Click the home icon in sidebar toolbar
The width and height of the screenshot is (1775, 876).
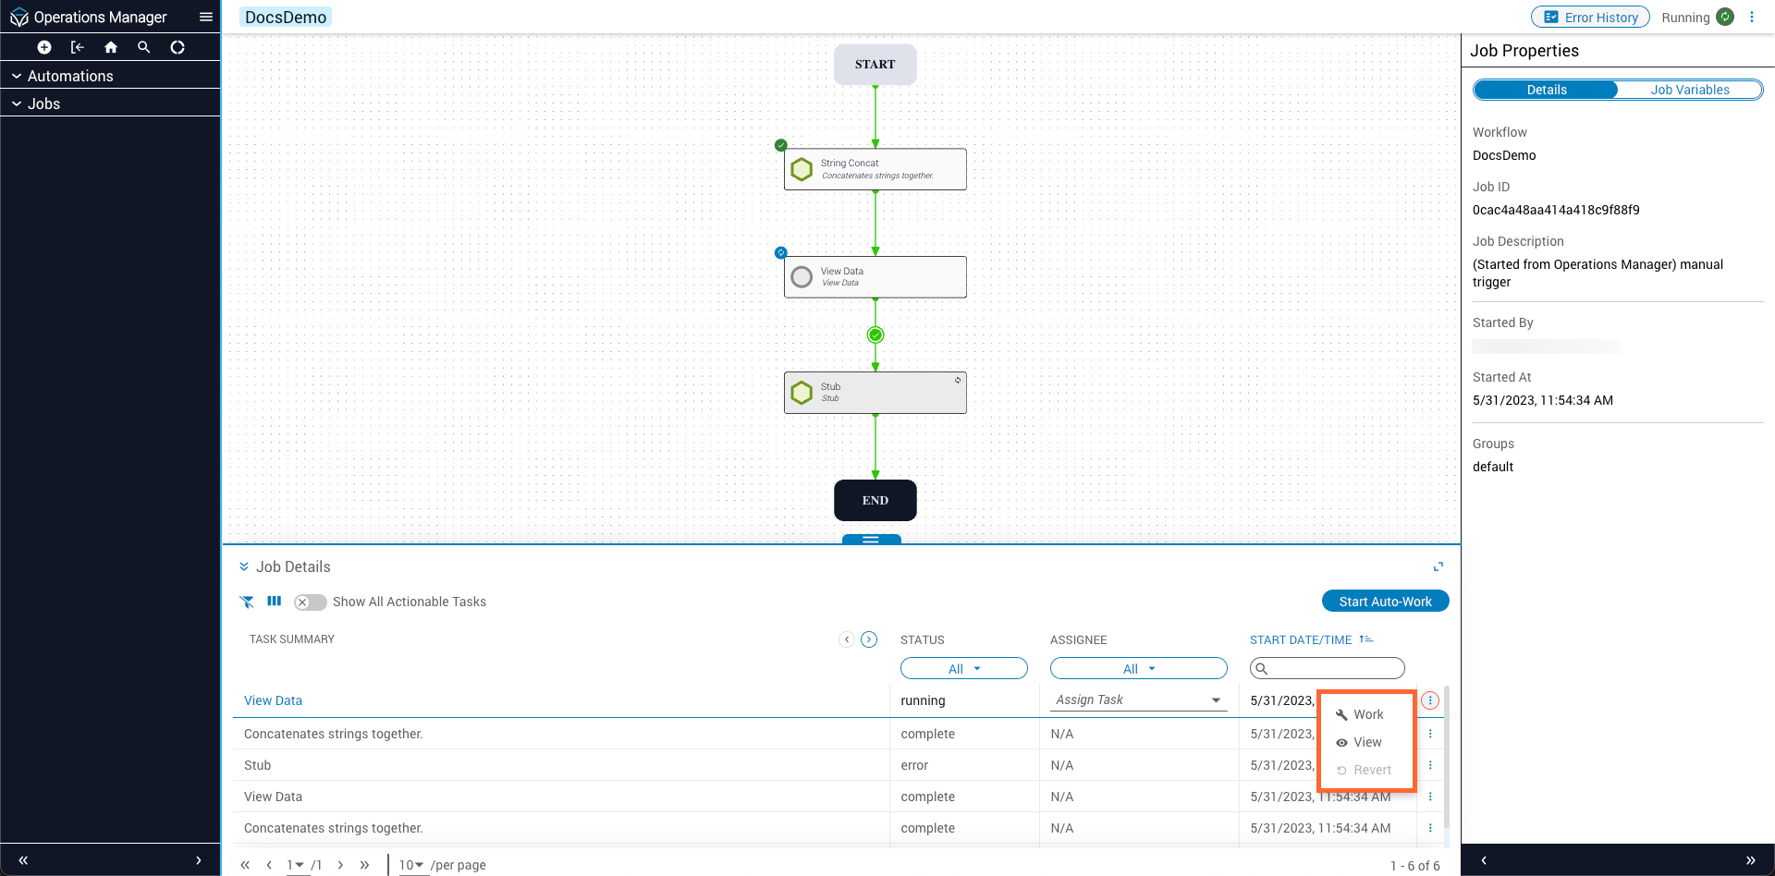(111, 47)
